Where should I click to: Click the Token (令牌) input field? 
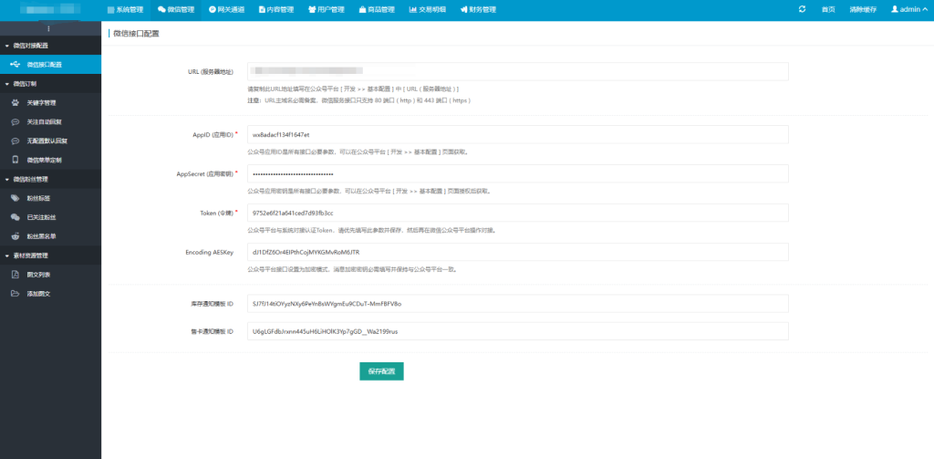pos(518,213)
